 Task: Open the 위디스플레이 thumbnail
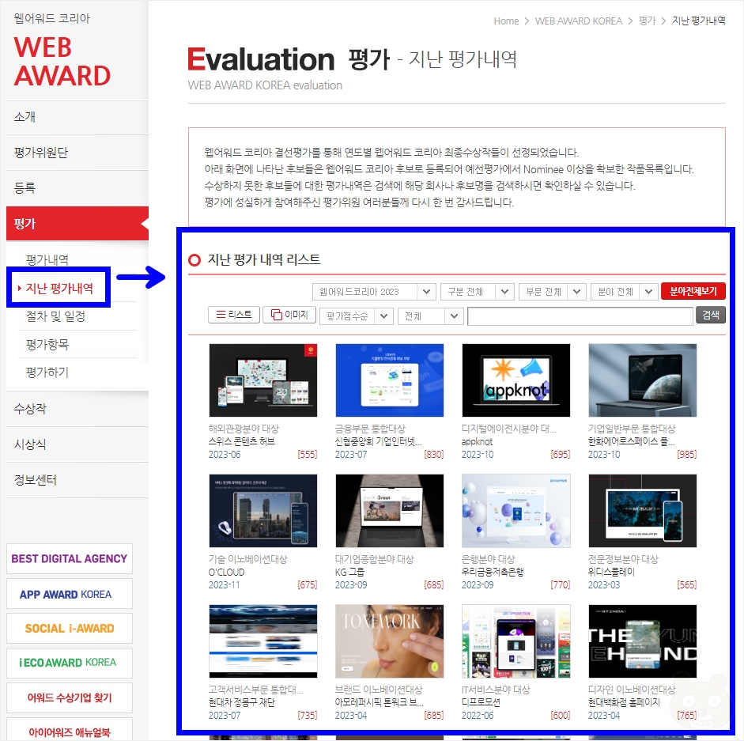point(643,511)
